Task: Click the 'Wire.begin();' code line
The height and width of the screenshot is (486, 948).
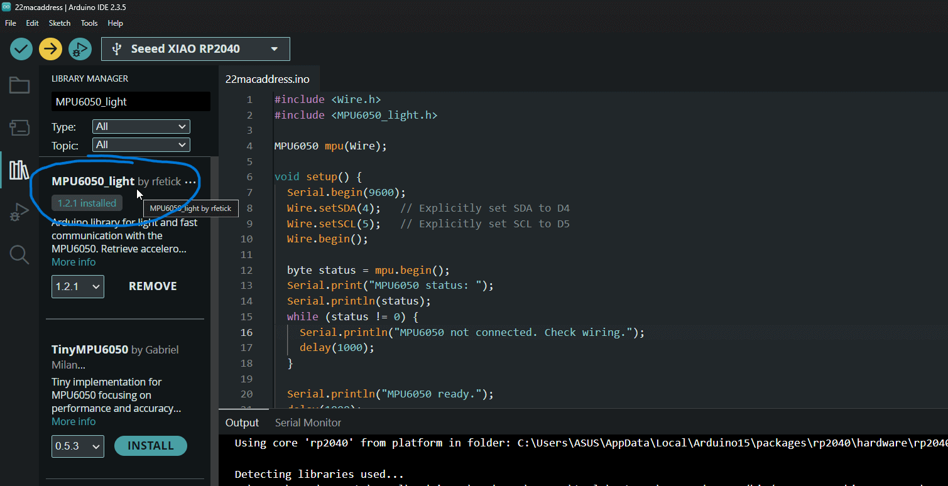Action: point(327,239)
